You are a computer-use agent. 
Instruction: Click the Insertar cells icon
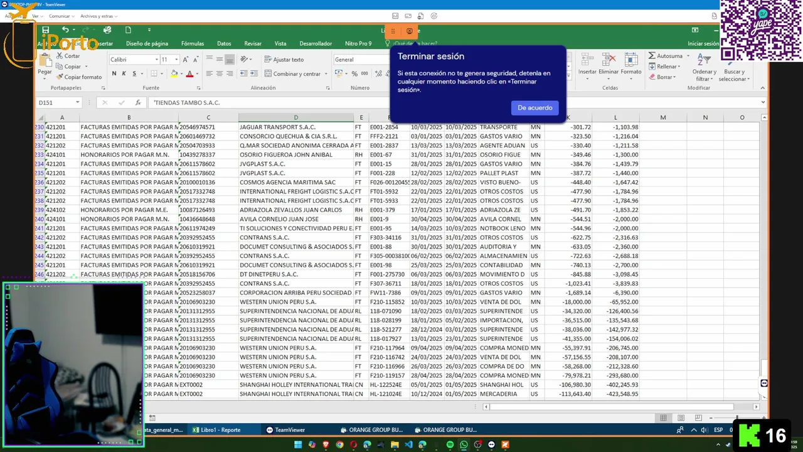pos(587,60)
